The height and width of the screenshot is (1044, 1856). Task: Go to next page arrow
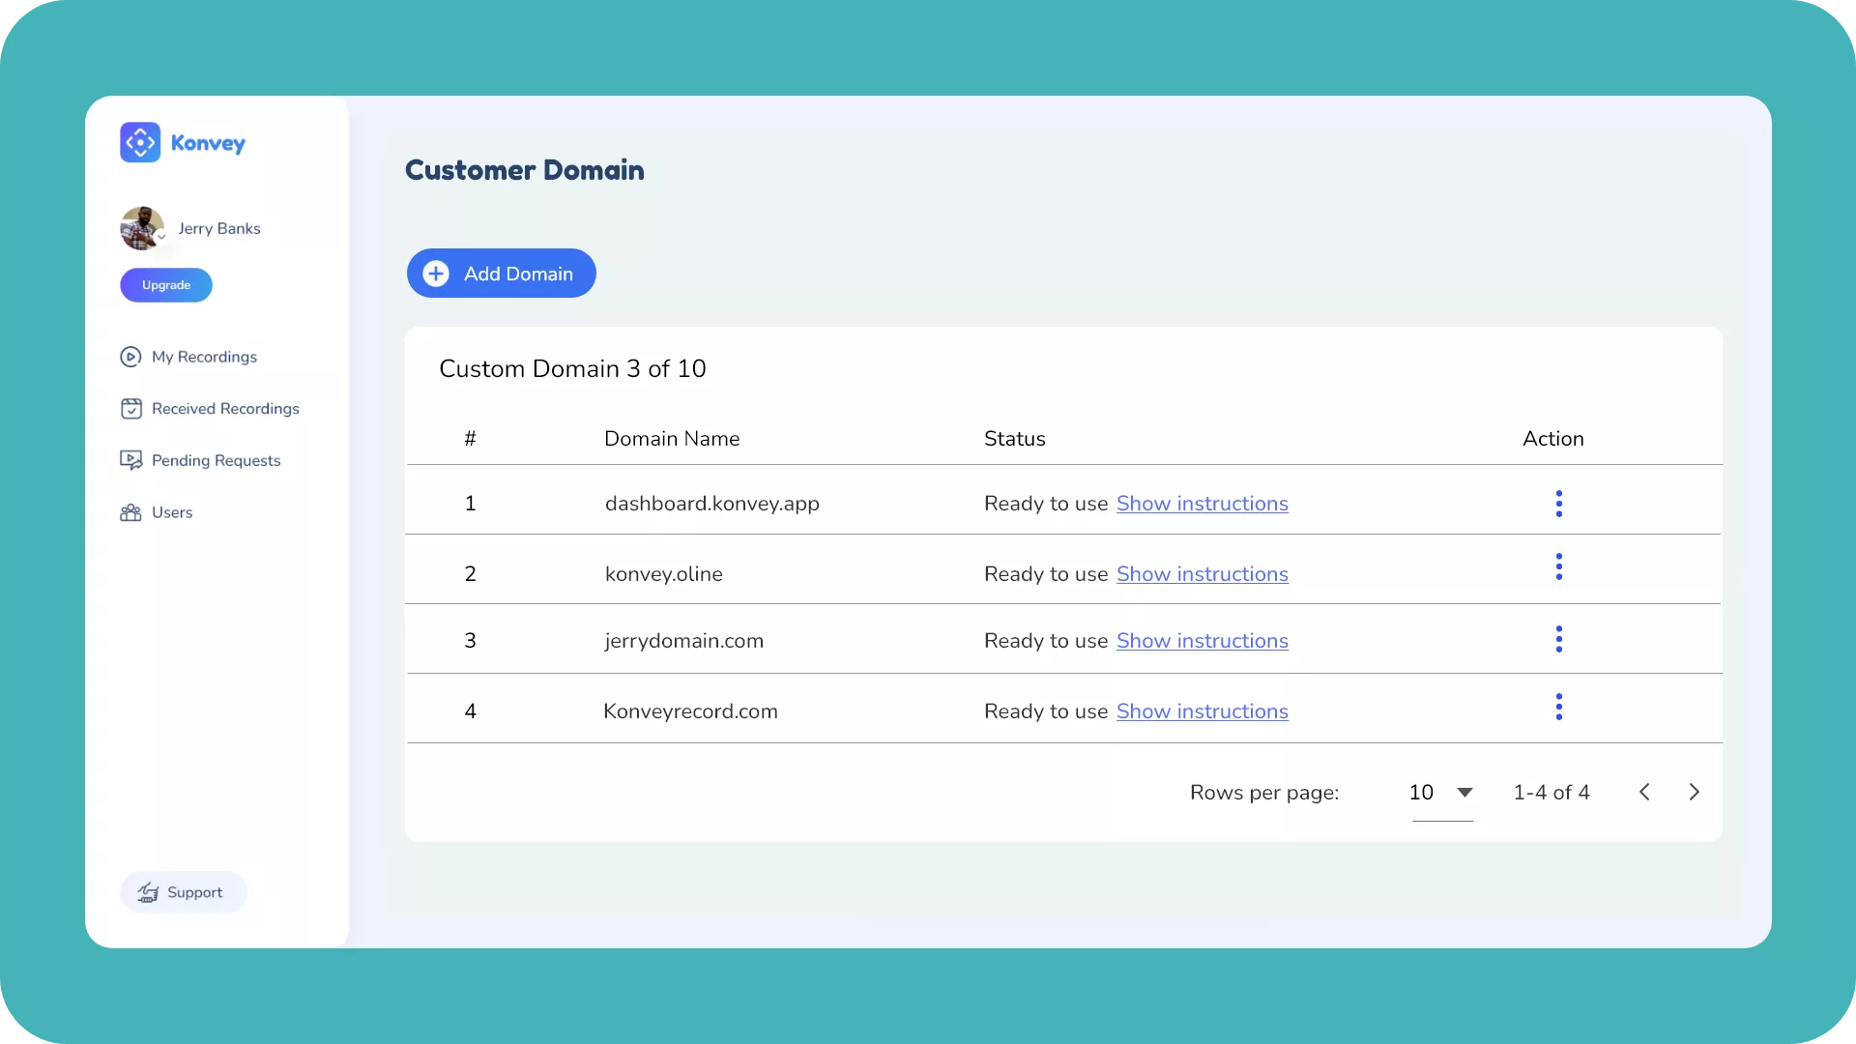(x=1694, y=793)
